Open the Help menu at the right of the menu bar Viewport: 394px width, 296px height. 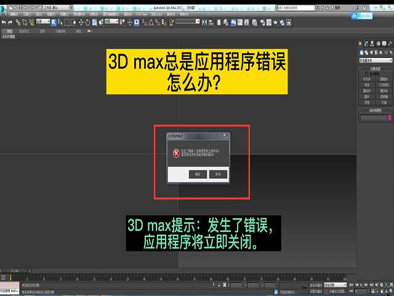[184, 14]
